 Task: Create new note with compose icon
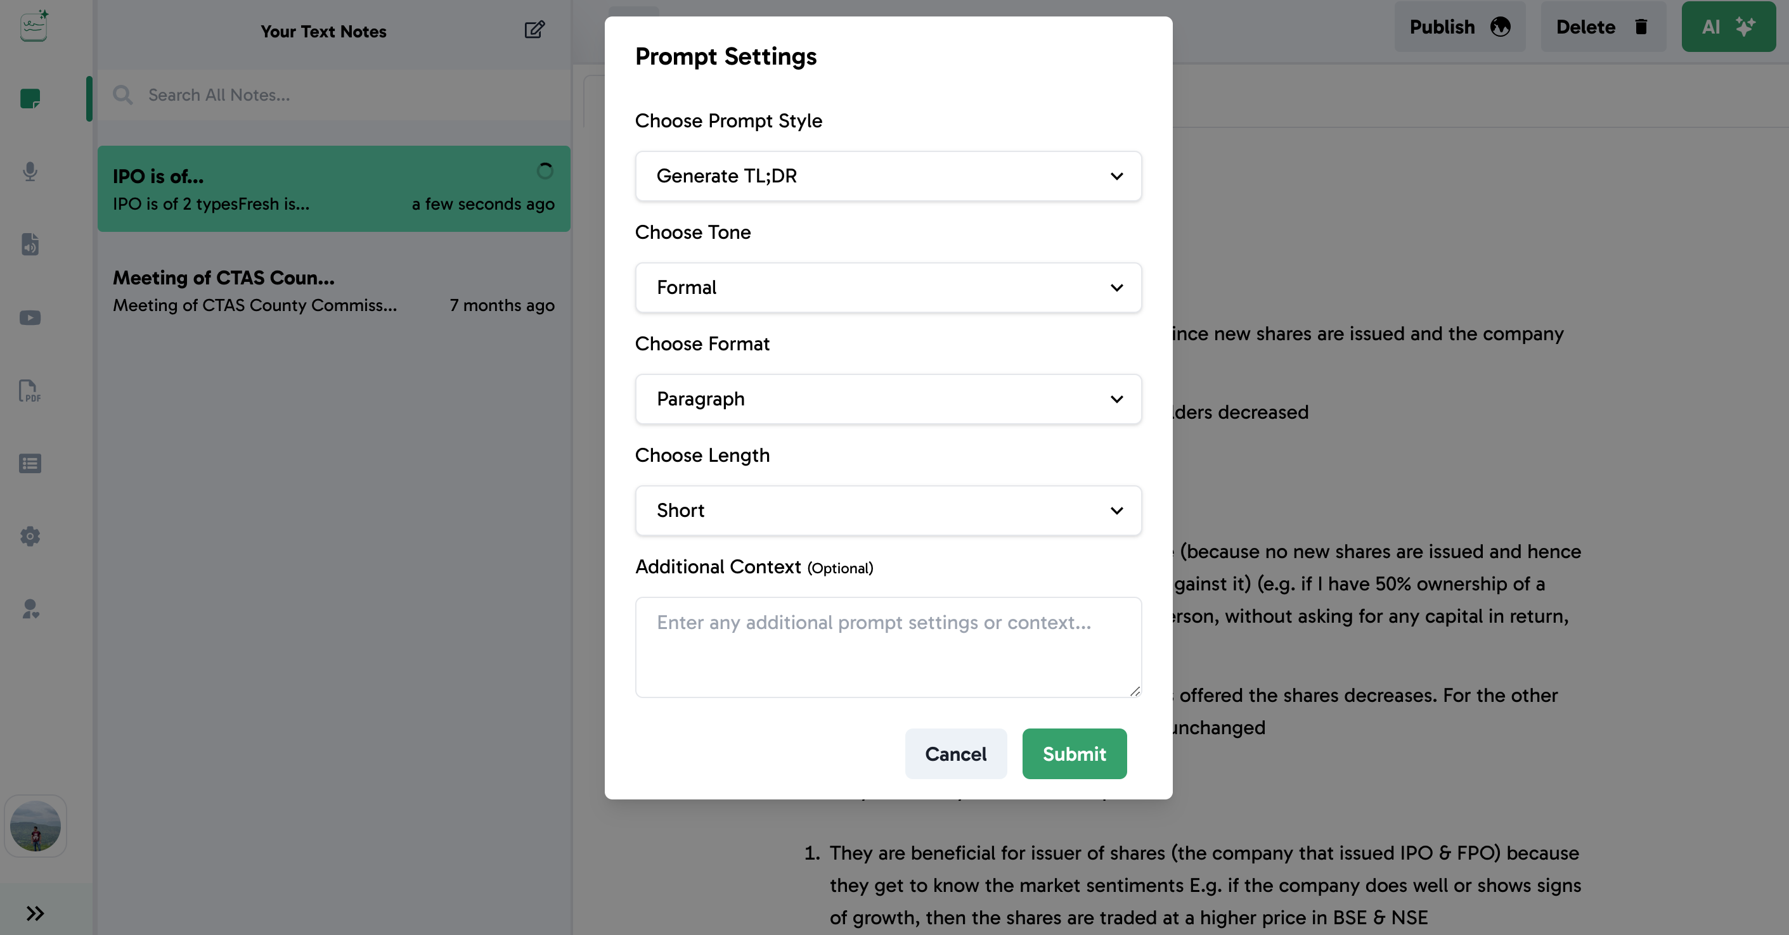click(534, 30)
